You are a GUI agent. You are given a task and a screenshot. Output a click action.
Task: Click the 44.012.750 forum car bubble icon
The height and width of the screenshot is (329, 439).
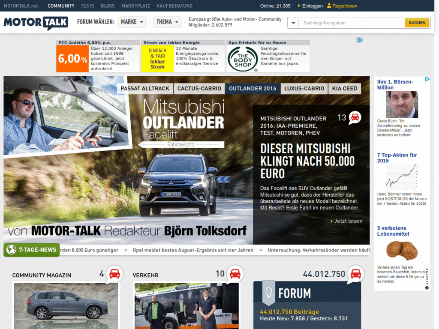356,274
